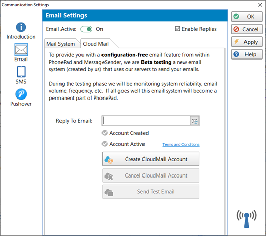Screen dimensions: 266x236
Task: Click Cancel CloudMail Account button
Action: coord(151,175)
